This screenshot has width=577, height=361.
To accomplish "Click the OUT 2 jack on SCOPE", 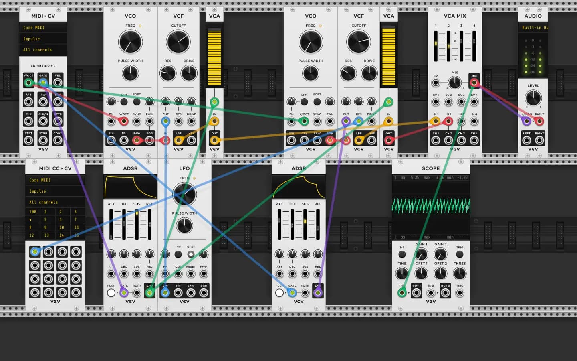I will [445, 293].
